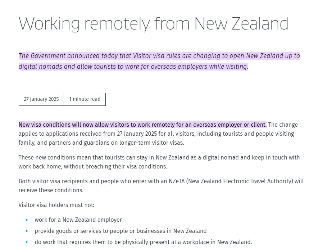Click the '1 minute read' label box
Screen dimensions: 323x252
point(85,99)
